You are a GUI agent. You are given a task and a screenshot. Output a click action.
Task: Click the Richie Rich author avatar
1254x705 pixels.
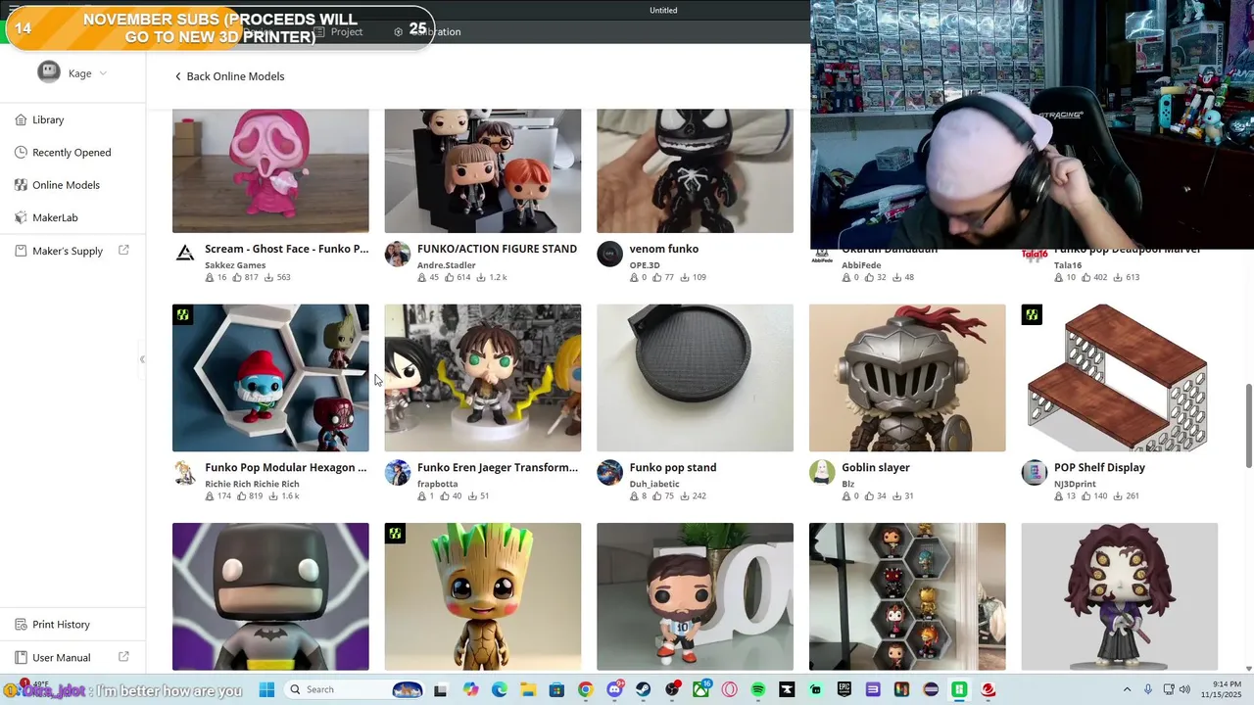click(x=185, y=473)
